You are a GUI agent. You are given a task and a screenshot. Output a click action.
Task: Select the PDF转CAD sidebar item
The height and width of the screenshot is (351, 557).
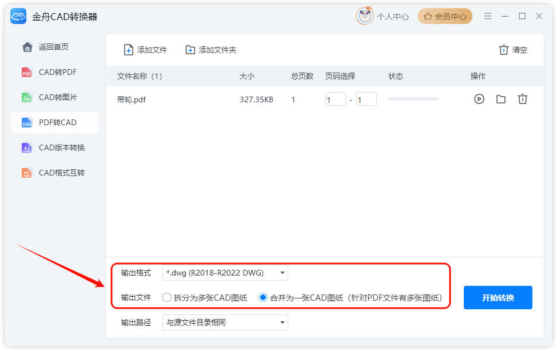point(55,122)
